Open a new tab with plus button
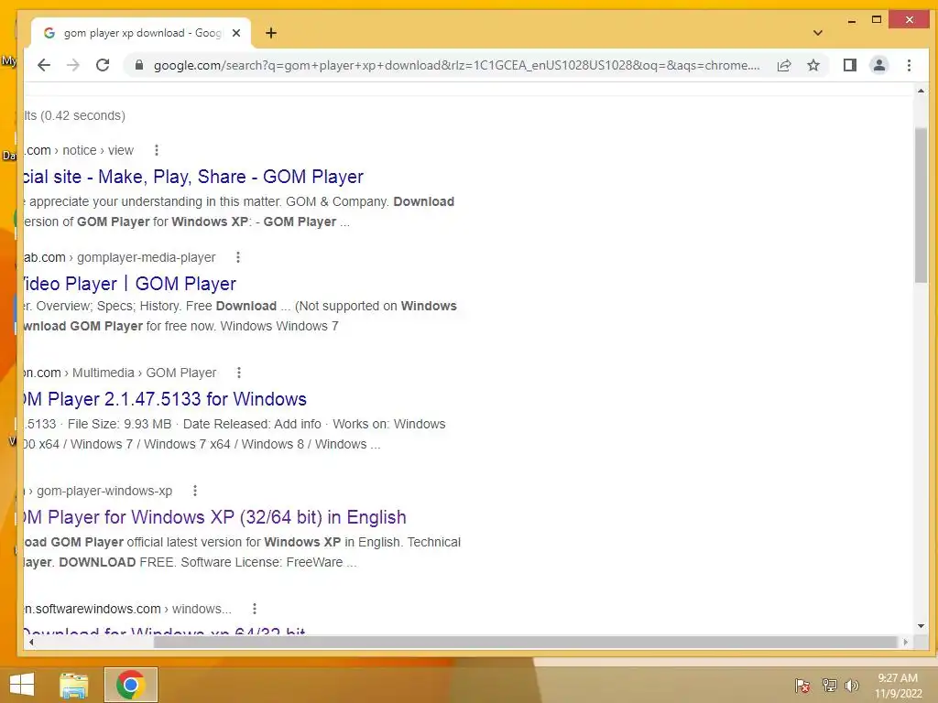 (271, 33)
